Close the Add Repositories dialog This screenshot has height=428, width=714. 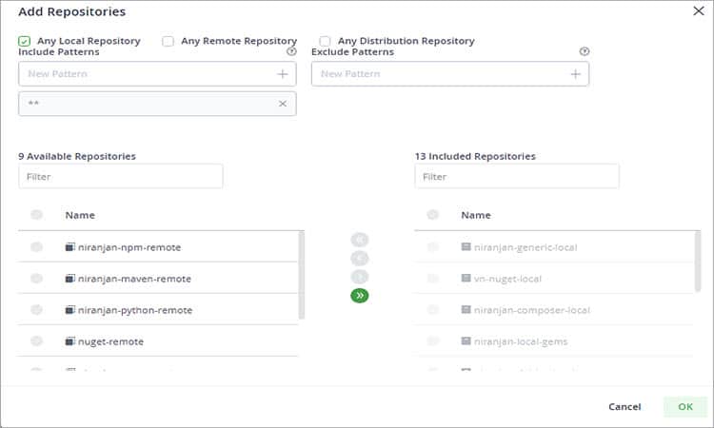point(696,11)
